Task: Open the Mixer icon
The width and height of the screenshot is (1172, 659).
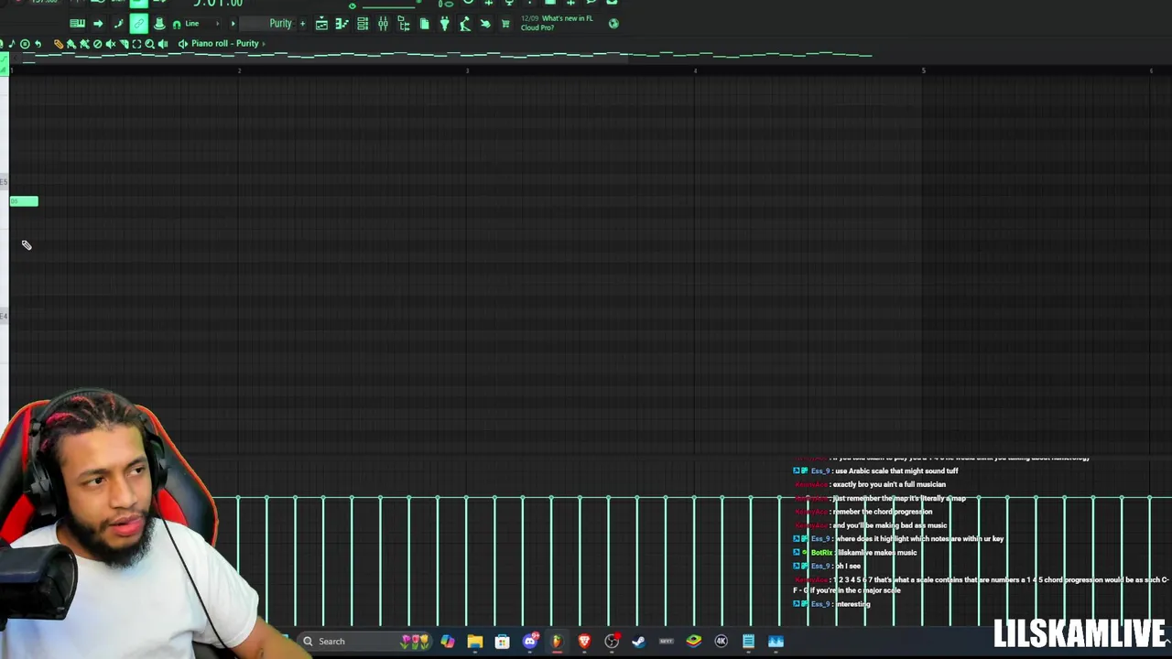Action: [x=383, y=24]
